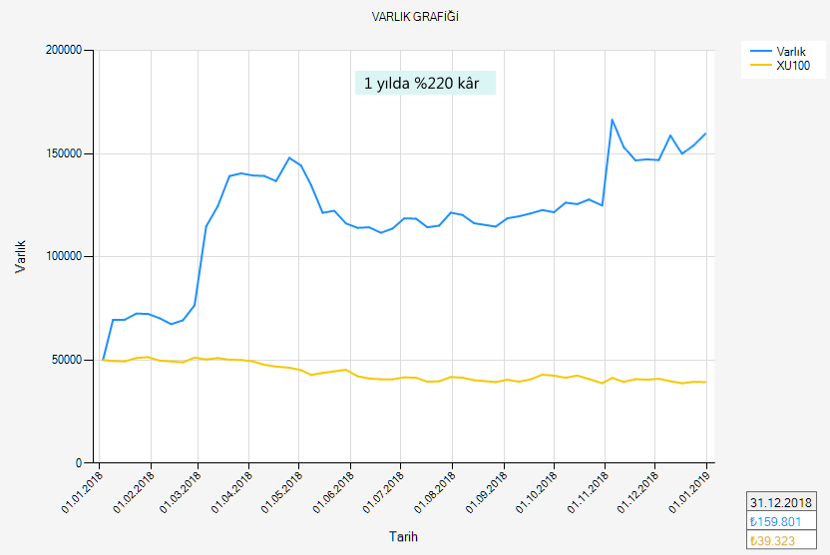Click the Varlık legend entry
Screen dimensions: 830x555
click(x=790, y=50)
